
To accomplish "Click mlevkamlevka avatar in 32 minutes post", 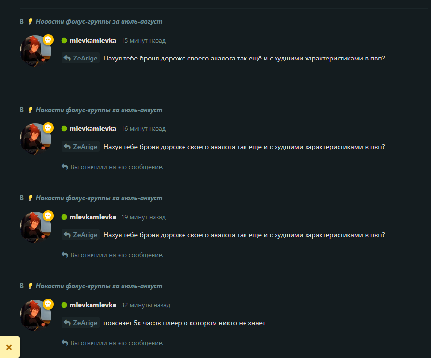I will pos(35,315).
